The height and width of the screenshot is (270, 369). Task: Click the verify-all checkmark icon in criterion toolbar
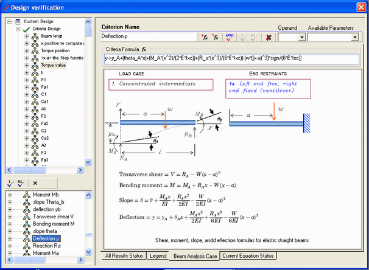[x=254, y=37]
